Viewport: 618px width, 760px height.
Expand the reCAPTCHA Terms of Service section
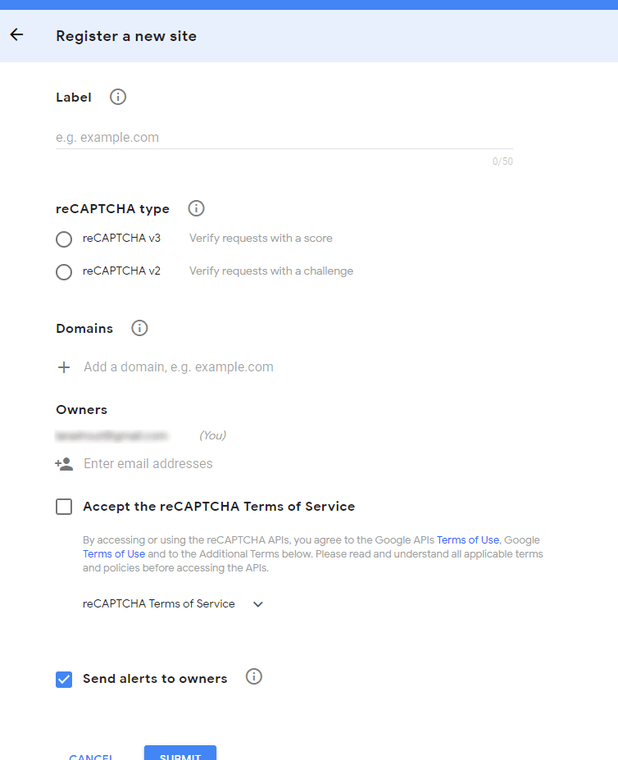[257, 603]
